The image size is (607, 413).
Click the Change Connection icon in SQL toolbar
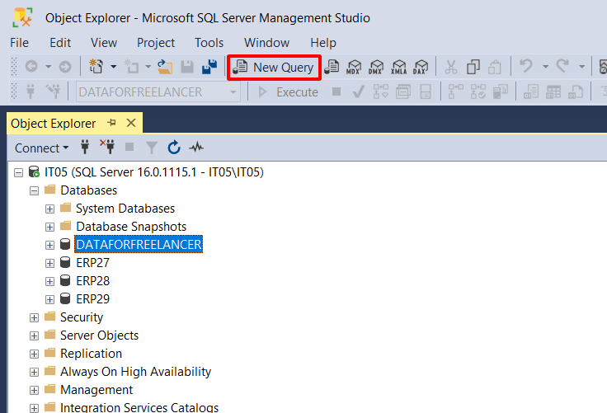click(x=53, y=92)
